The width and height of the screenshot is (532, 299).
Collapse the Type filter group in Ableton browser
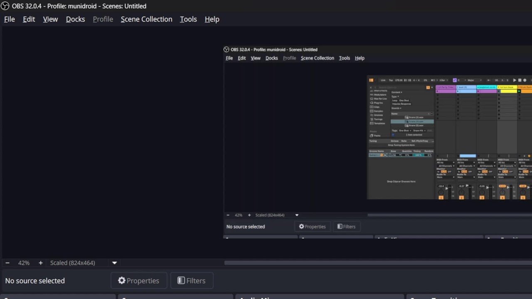(395, 97)
